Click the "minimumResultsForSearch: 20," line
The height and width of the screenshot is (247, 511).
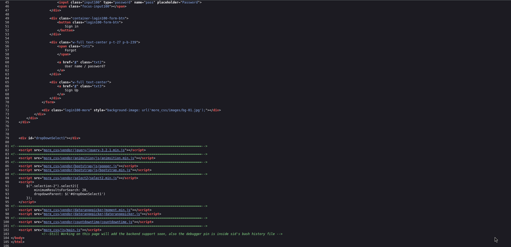tap(61, 190)
